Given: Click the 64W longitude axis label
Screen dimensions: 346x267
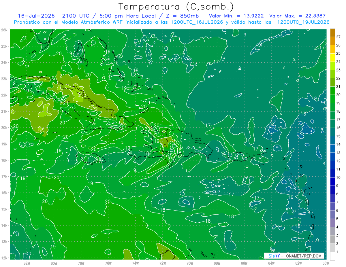Looking at the screenshot, I should pyautogui.click(x=271, y=263).
